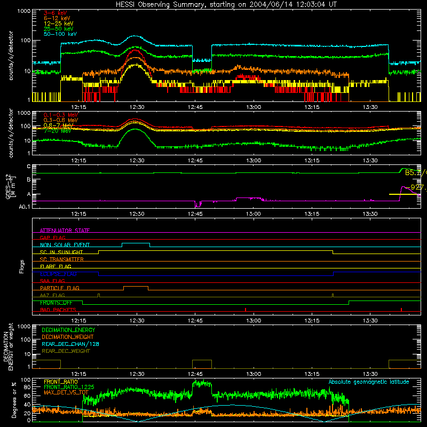Click the BAD_PACKETS red spike near 13:38
The height and width of the screenshot is (427, 427).
point(401,310)
